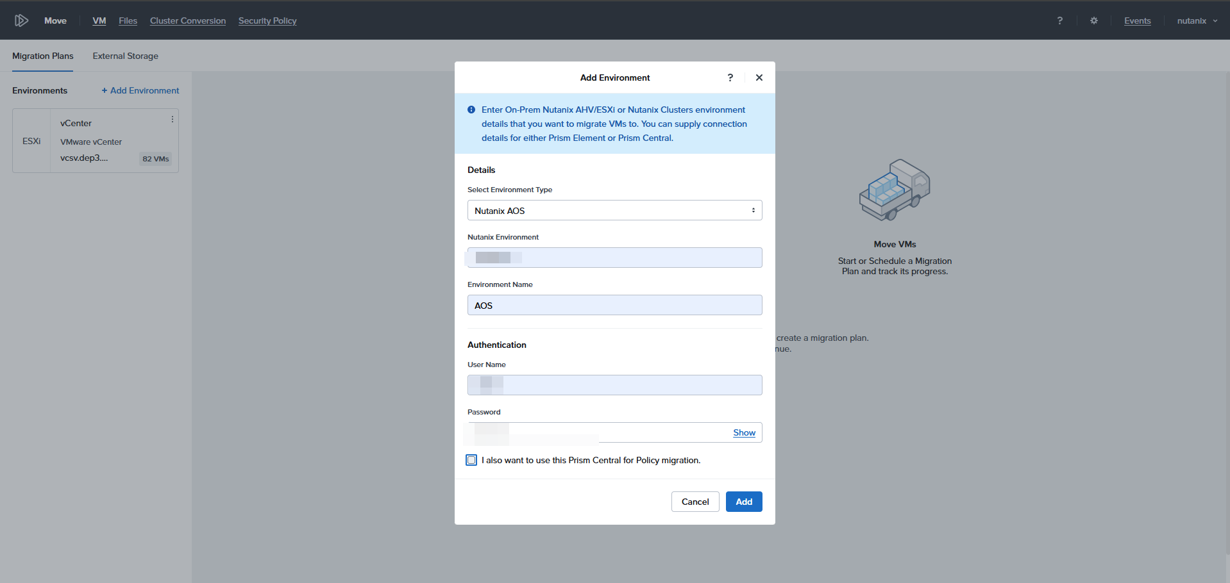Open the Events link

1137,21
